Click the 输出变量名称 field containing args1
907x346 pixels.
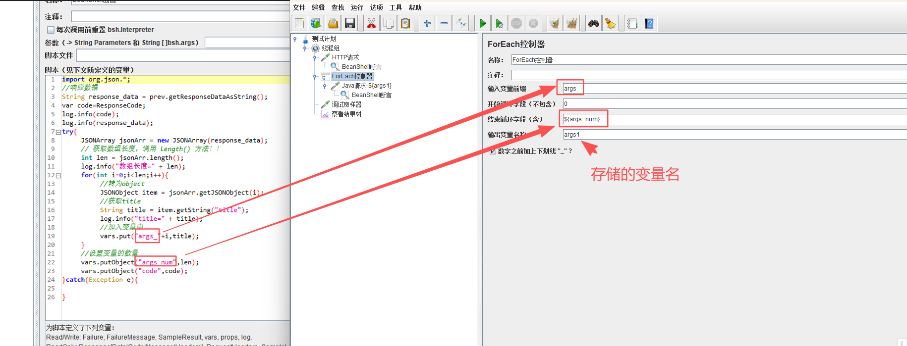(735, 135)
